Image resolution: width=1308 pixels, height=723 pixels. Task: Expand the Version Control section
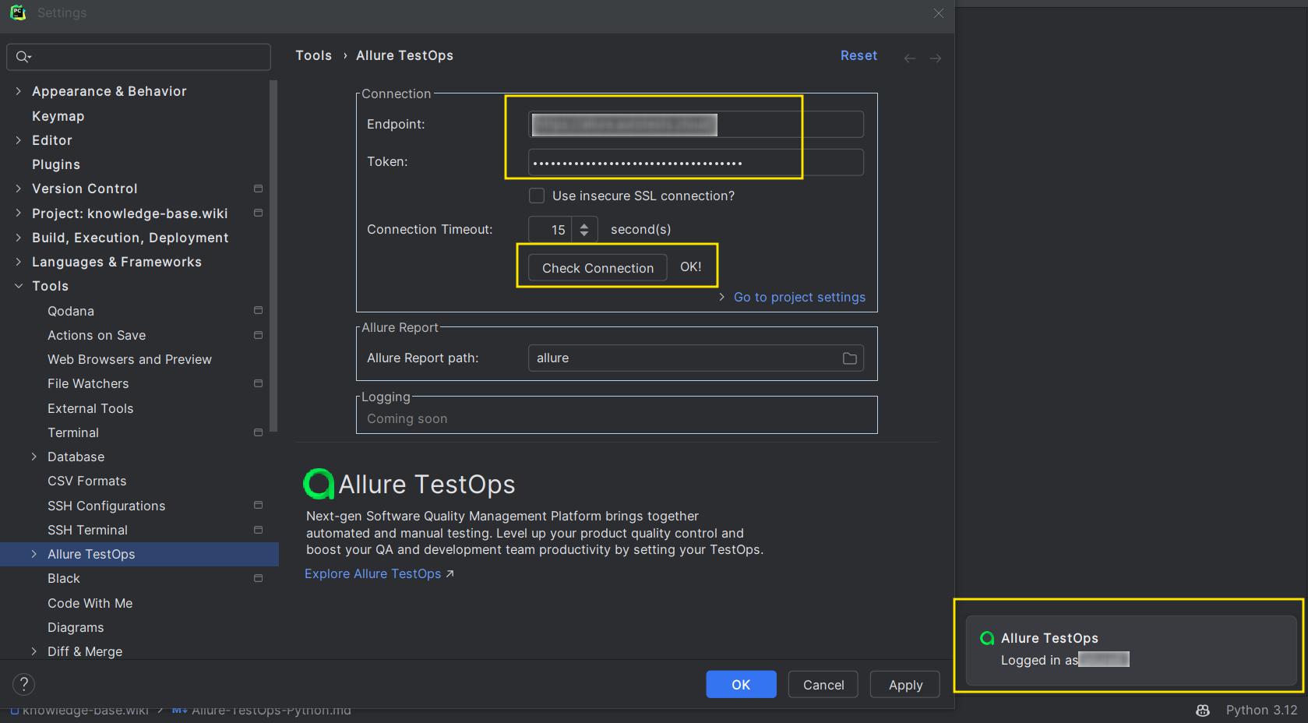[18, 189]
